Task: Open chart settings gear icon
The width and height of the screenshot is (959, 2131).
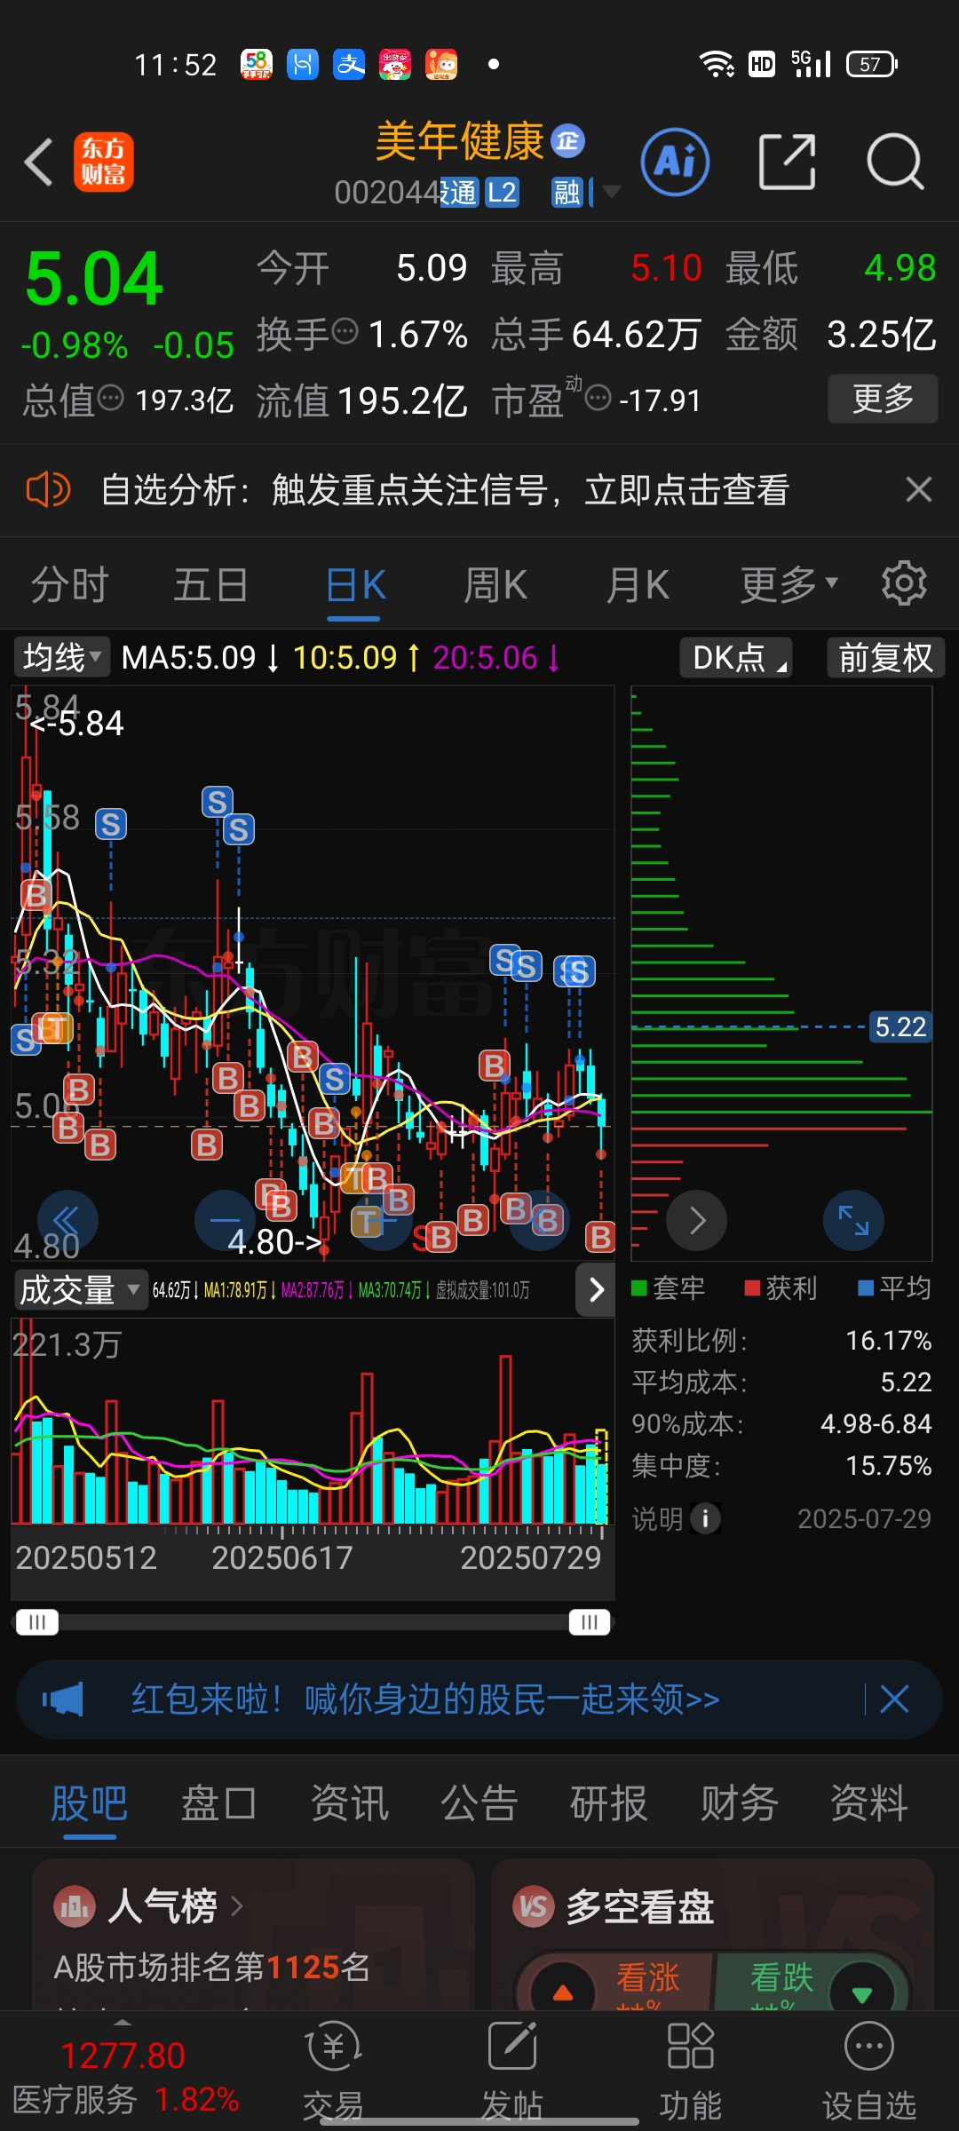Action: 904,583
